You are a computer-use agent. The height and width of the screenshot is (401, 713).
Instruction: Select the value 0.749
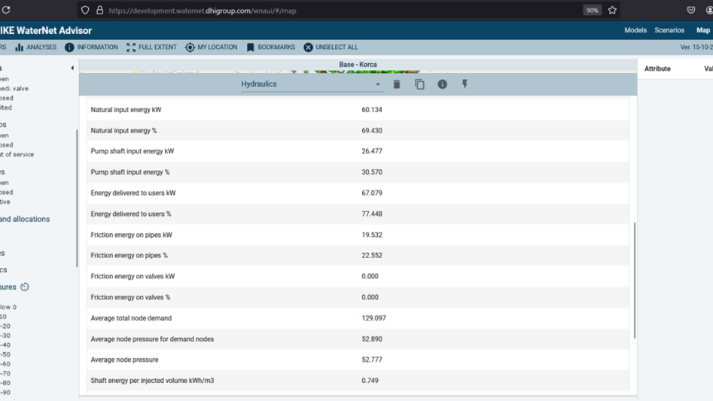click(370, 381)
